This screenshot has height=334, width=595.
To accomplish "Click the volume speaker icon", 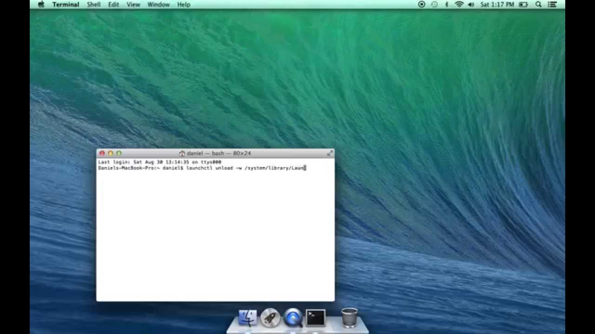I will (x=471, y=5).
